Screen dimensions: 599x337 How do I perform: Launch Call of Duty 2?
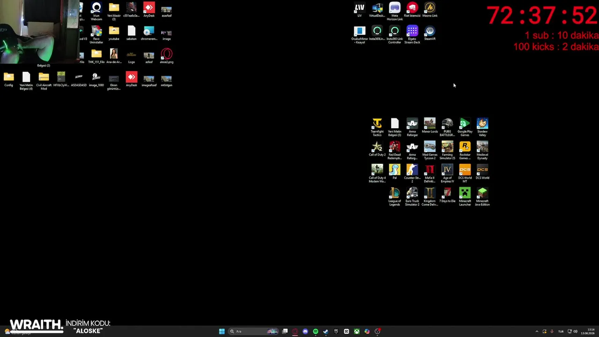pyautogui.click(x=377, y=149)
